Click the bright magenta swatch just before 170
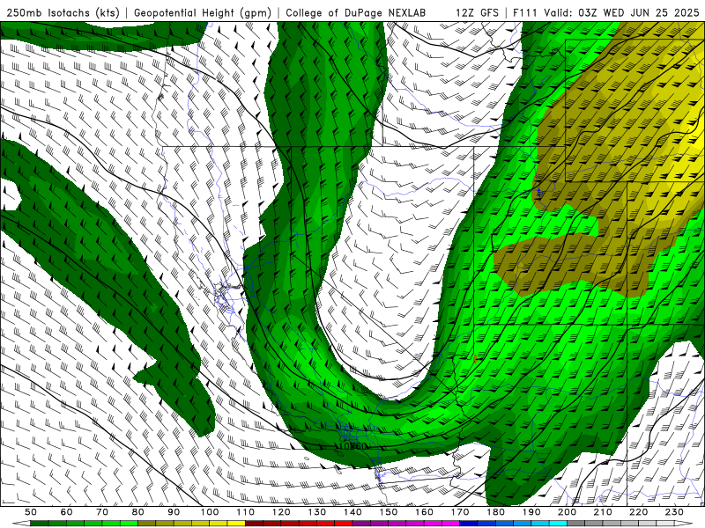 pyautogui.click(x=450, y=524)
